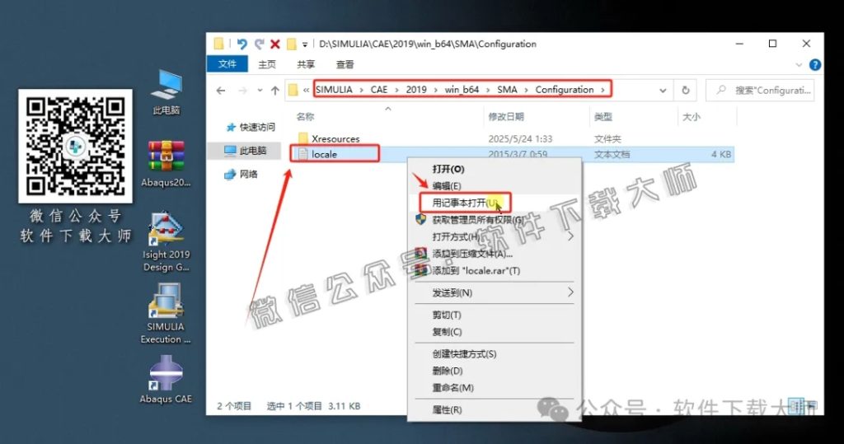Select 此电脑 in navigation pane
This screenshot has height=444, width=844.
tap(246, 151)
